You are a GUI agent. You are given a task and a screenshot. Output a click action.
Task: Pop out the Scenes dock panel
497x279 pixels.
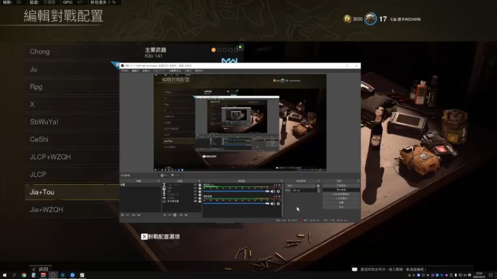coord(158,181)
